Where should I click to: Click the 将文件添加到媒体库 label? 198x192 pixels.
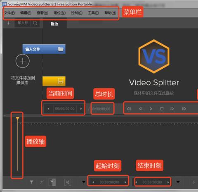pos(23,80)
